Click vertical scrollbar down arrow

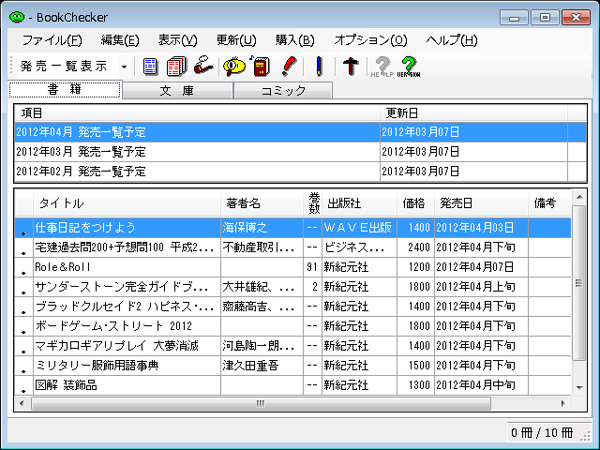[579, 387]
